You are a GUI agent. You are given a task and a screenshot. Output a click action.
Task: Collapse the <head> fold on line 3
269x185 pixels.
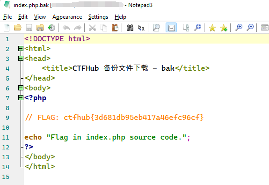(21, 59)
